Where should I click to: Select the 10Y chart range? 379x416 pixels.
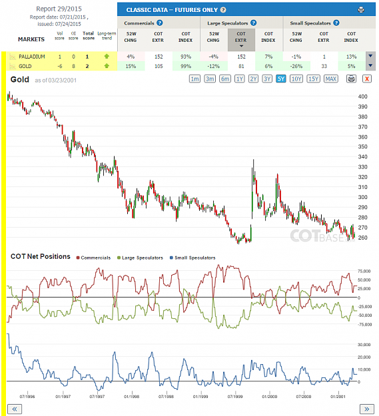click(x=296, y=79)
